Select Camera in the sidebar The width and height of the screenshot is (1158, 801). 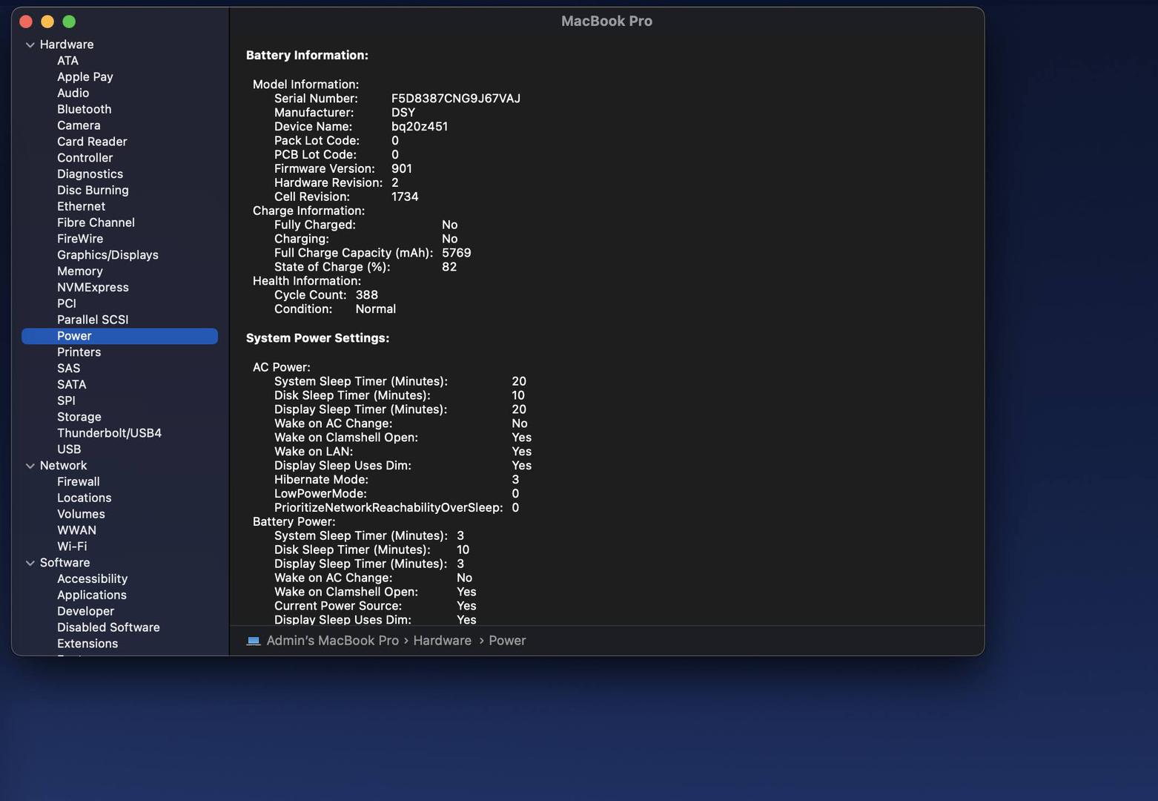[79, 125]
